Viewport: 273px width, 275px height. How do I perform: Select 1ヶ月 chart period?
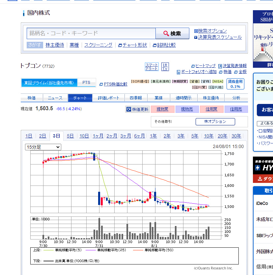click(98, 136)
